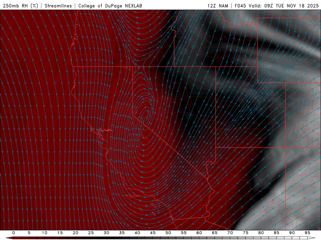The width and height of the screenshot is (321, 240).
Task: Click the color scale value 90
Action: tap(292, 233)
